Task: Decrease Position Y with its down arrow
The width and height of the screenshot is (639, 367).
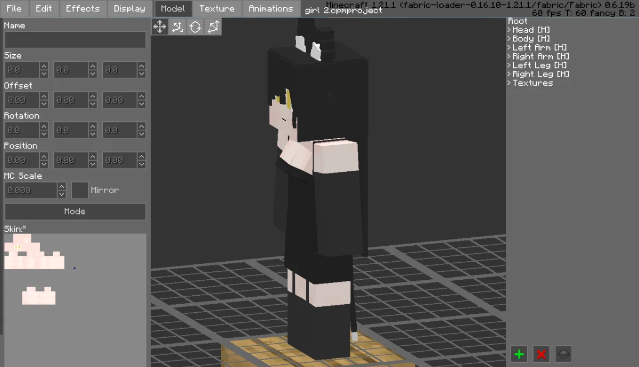Action: 93,164
